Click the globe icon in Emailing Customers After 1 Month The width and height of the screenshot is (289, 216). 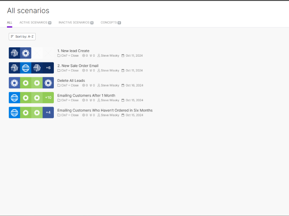[14, 97]
